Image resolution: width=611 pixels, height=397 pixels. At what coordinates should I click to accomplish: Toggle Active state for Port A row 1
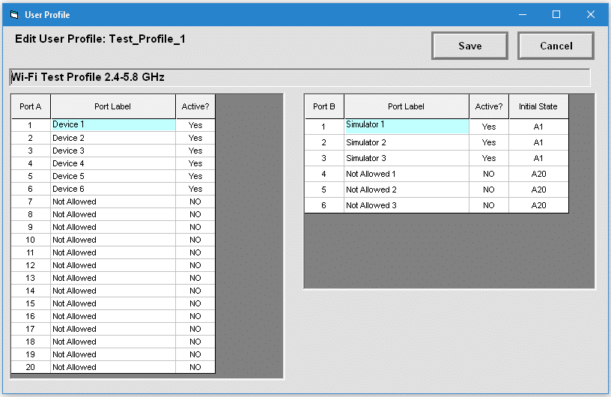pyautogui.click(x=195, y=125)
